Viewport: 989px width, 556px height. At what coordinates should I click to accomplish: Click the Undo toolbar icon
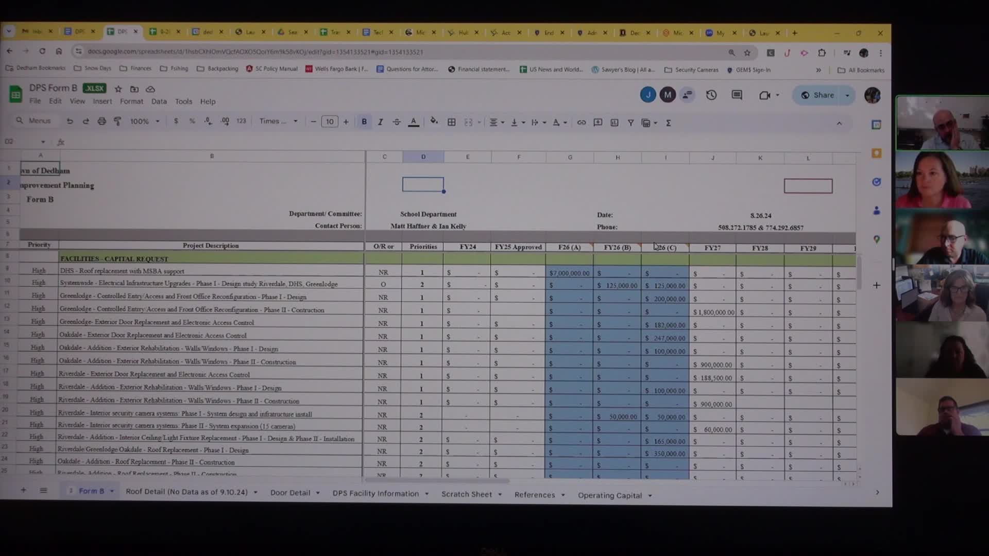click(70, 121)
